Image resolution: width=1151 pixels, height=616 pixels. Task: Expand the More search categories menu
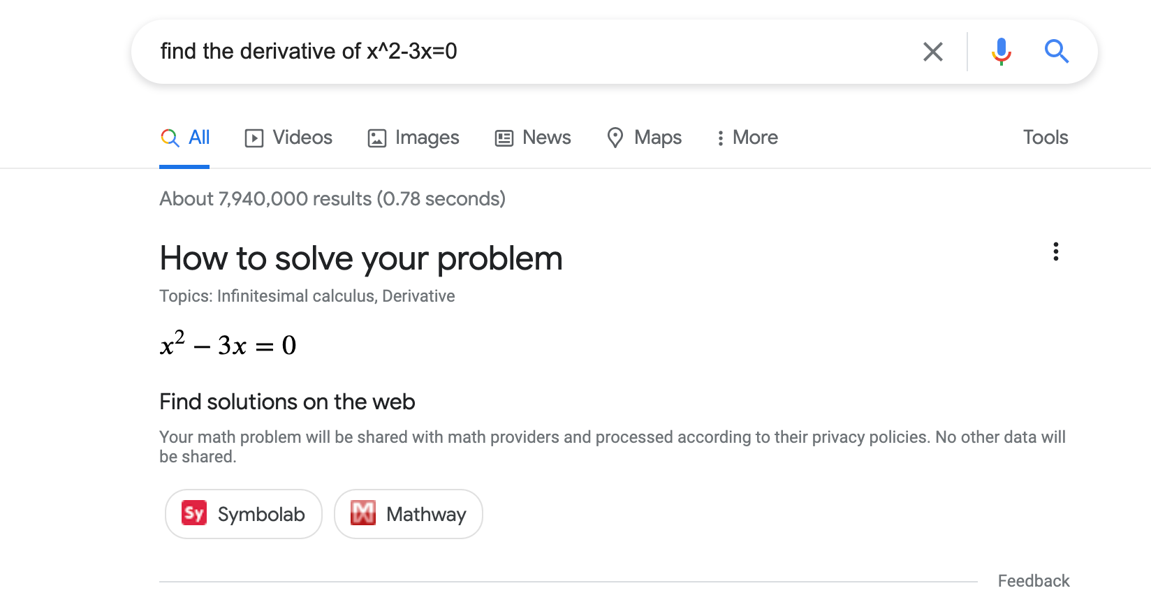pos(747,138)
